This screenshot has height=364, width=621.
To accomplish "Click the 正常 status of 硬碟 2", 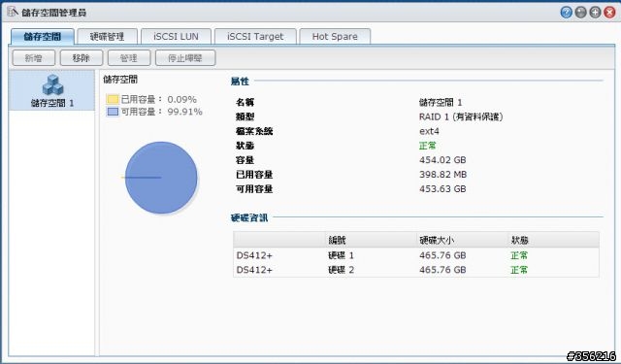I will tap(519, 270).
